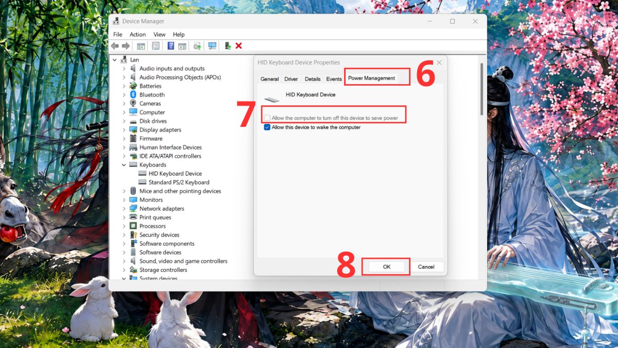
Task: Open the blue Help toolbar icon
Action: [x=171, y=46]
